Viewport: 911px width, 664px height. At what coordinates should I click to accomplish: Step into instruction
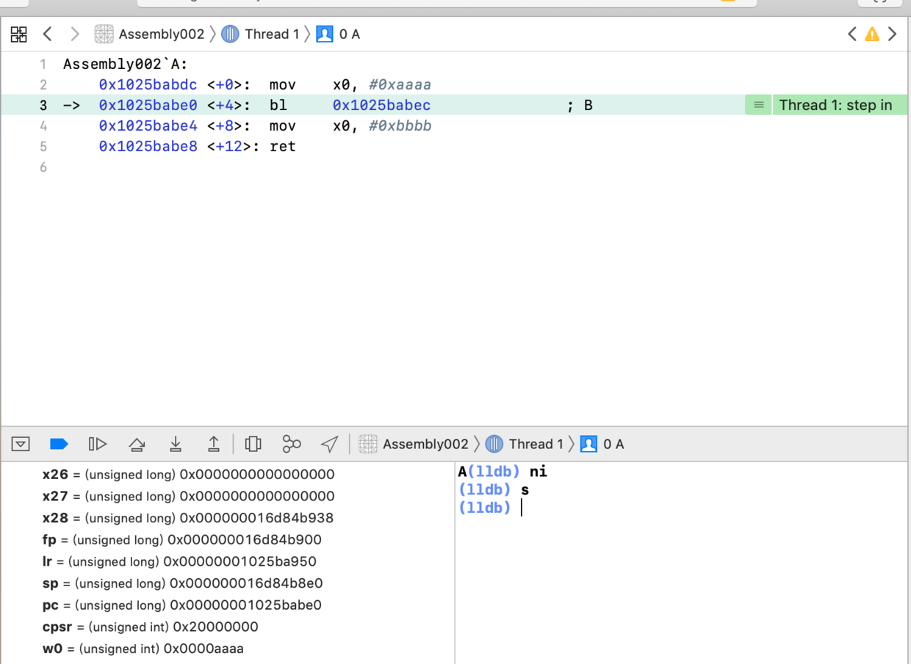click(x=176, y=444)
